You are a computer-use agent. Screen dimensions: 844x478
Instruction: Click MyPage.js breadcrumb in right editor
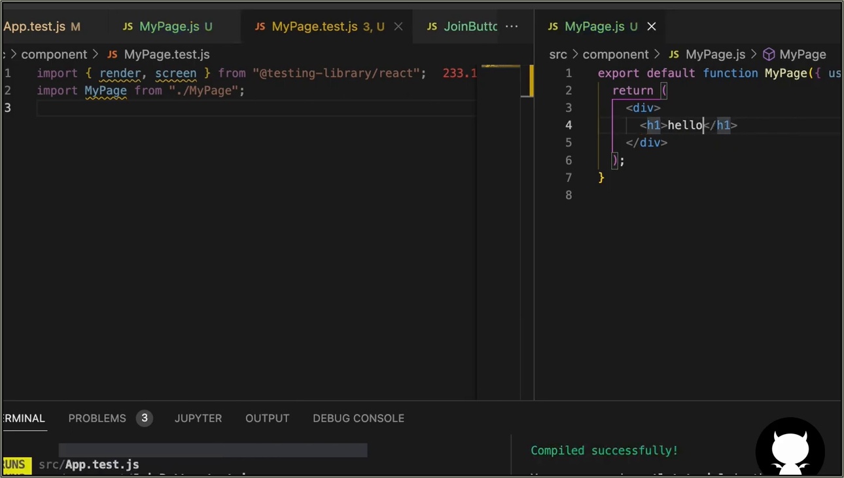[x=715, y=54]
